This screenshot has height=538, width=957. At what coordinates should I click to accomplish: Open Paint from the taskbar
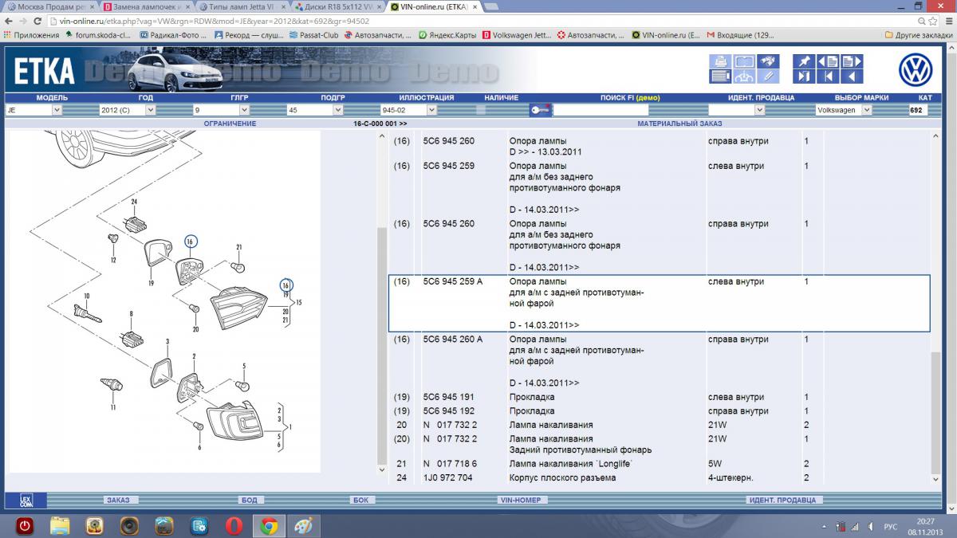click(x=304, y=526)
